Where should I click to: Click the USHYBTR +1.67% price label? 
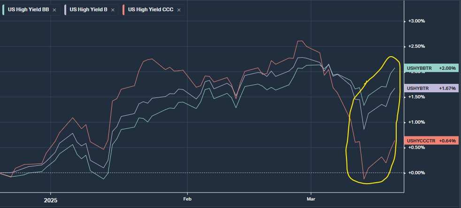point(431,88)
